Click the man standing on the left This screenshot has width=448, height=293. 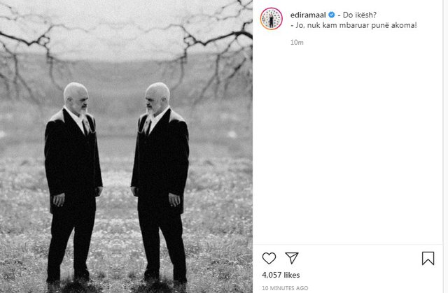(x=73, y=184)
